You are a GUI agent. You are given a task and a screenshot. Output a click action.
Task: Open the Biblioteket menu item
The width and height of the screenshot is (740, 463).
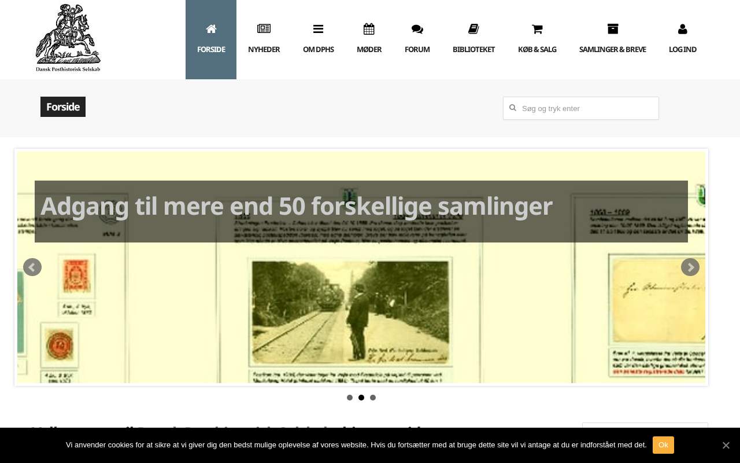[x=473, y=39]
